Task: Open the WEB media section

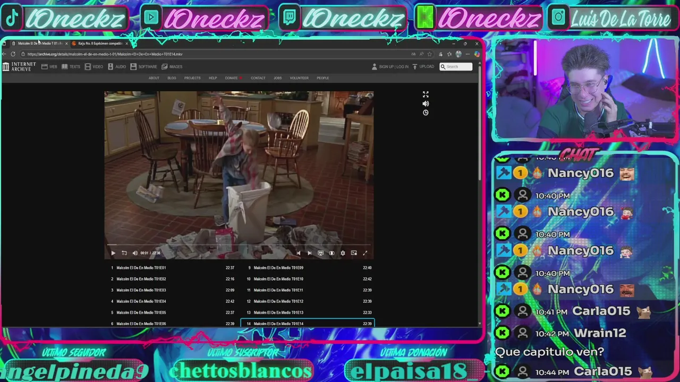Action: [49, 66]
